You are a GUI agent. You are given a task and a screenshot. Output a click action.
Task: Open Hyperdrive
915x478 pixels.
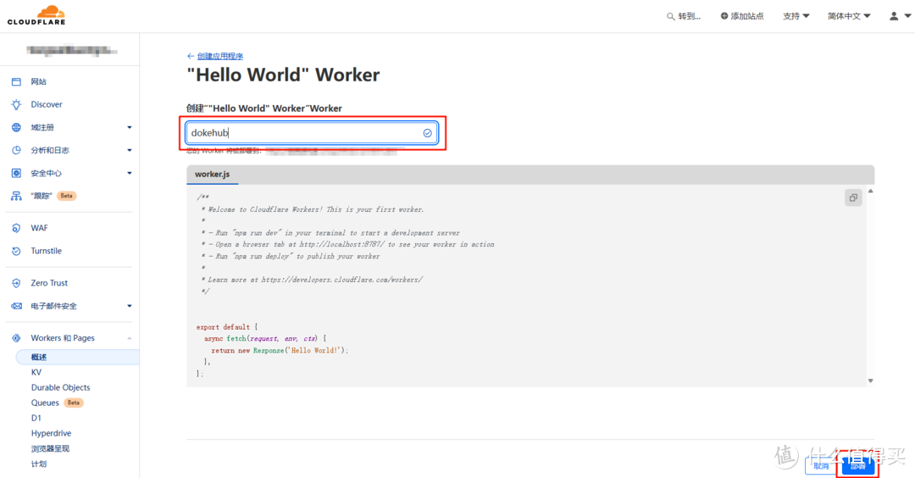click(x=52, y=433)
